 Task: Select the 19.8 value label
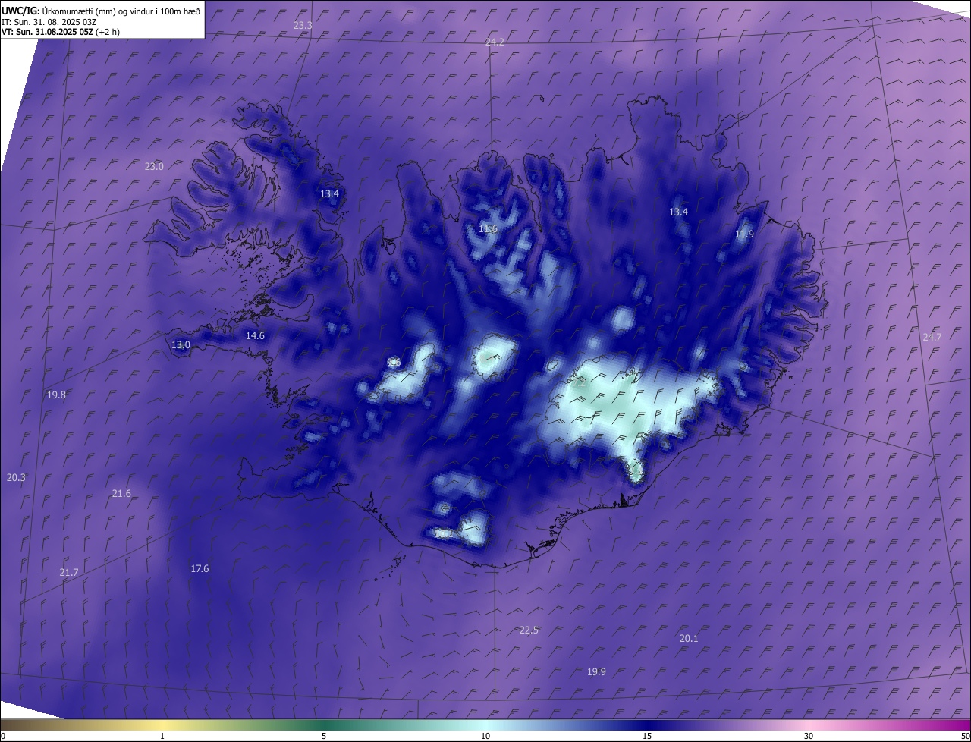(x=56, y=395)
